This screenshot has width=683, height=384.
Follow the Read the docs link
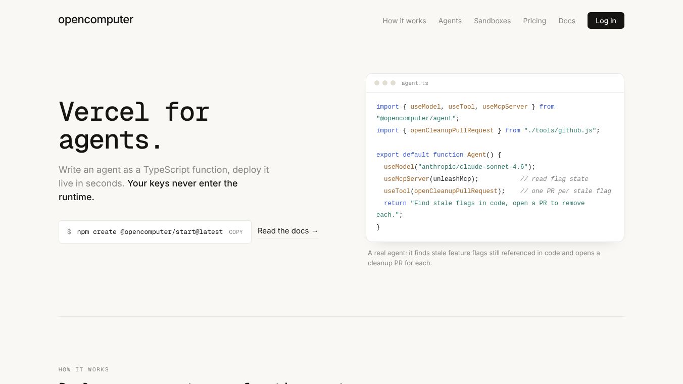[x=288, y=231]
